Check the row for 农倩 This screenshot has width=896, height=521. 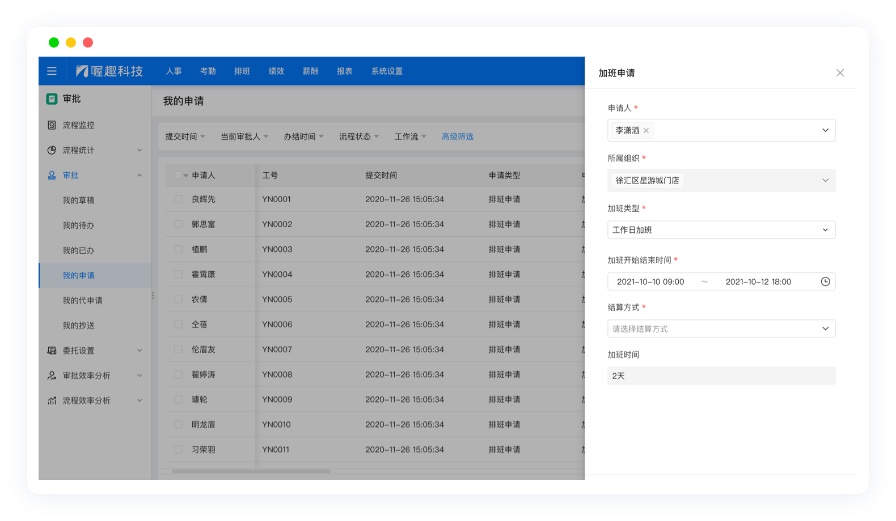(178, 299)
